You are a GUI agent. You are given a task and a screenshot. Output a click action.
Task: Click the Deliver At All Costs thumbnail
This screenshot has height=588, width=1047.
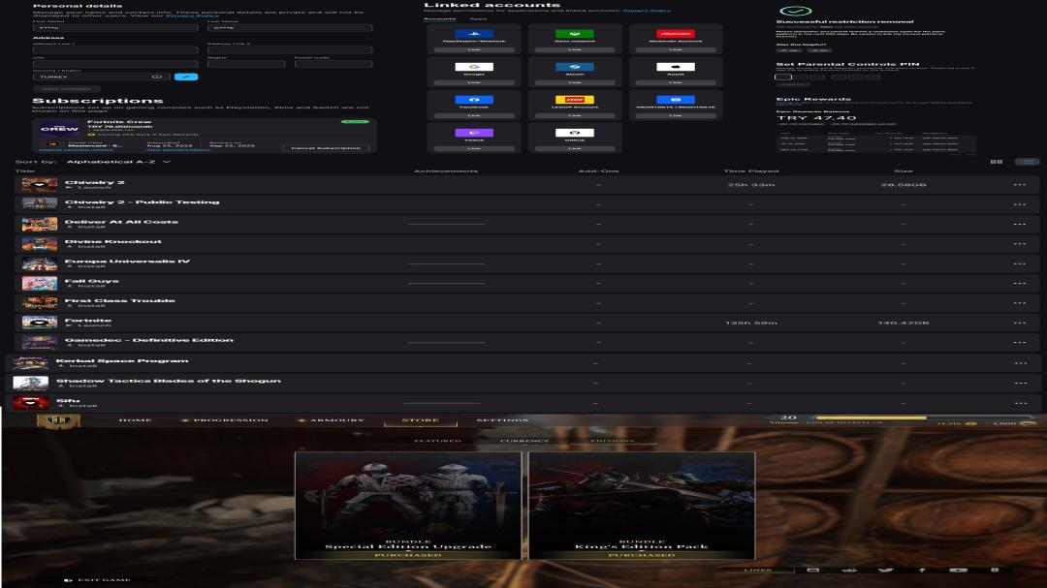click(x=40, y=225)
